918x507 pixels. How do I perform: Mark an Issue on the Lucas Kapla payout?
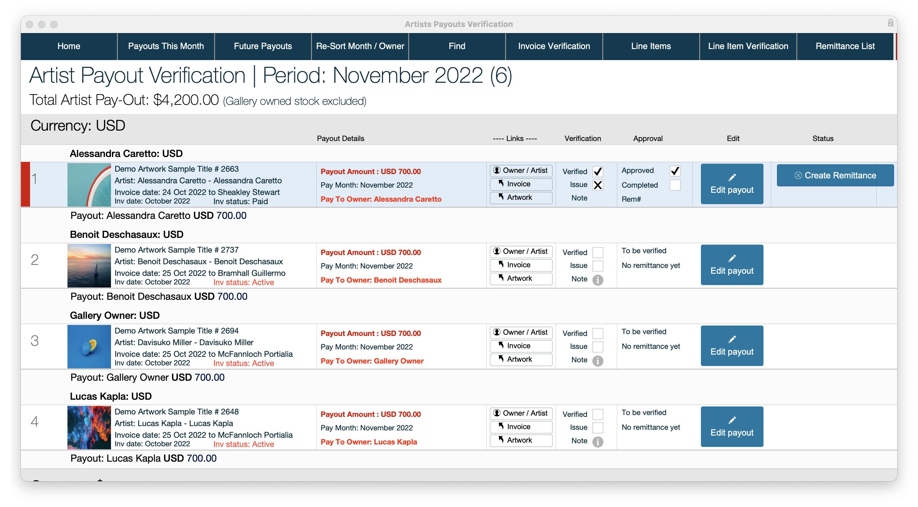point(598,428)
